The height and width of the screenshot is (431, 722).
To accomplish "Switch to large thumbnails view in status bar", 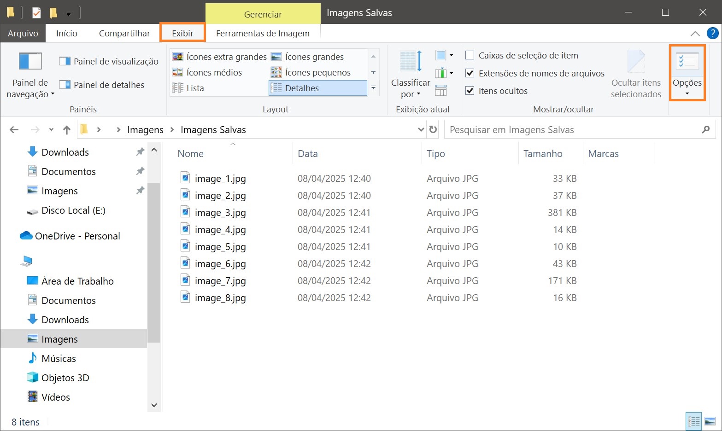I will 710,421.
